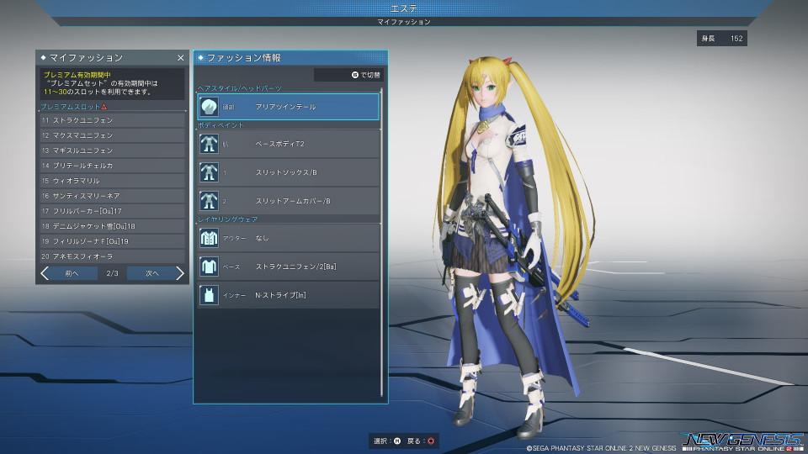Click the レイヤリングウェア section header
The image size is (808, 454).
(228, 219)
